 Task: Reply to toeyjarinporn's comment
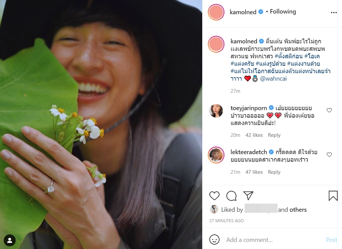(x=274, y=135)
